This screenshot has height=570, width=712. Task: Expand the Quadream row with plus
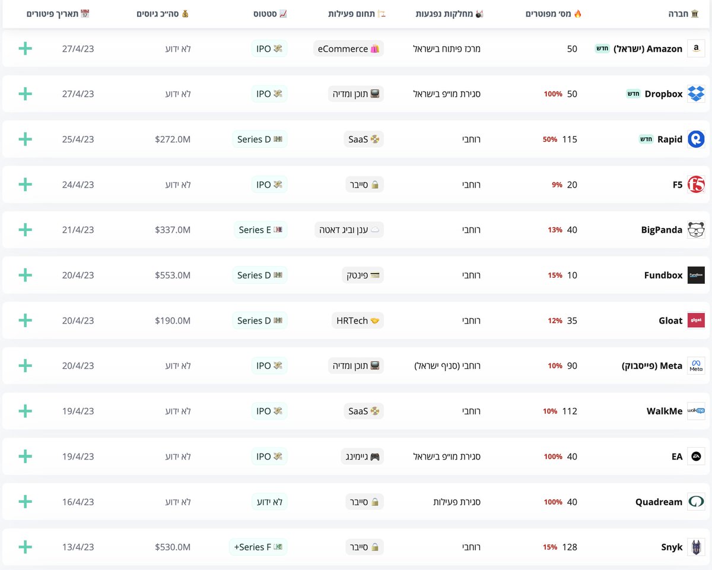click(25, 502)
